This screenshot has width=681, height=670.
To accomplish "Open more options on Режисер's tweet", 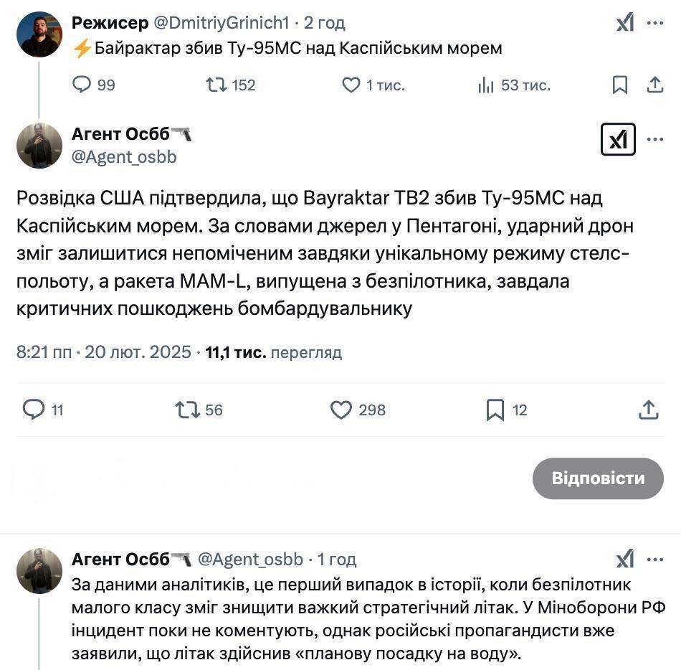I will coord(655,23).
